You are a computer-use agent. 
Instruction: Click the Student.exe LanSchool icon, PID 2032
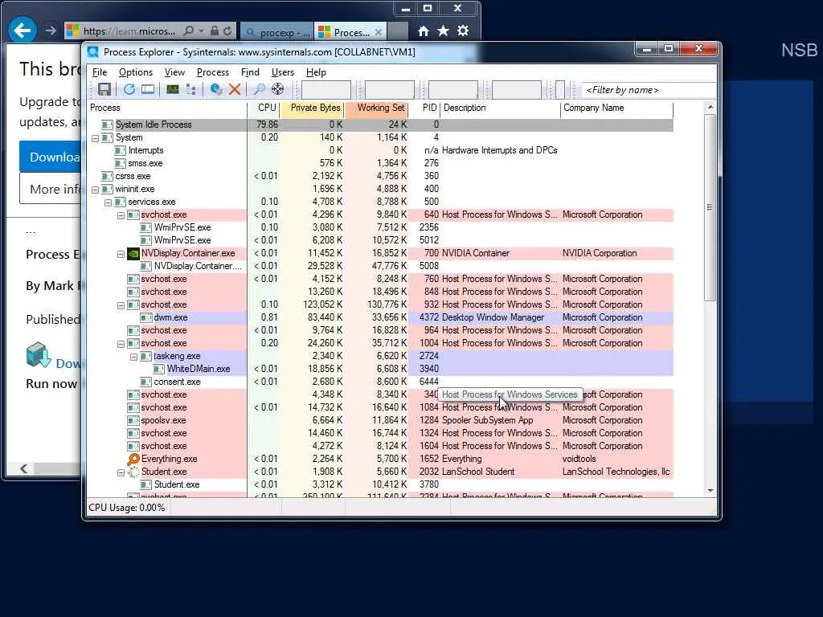point(133,472)
